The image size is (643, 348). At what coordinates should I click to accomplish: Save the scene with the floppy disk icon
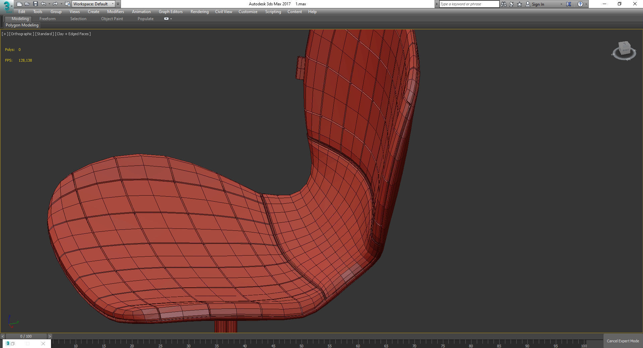click(x=35, y=4)
